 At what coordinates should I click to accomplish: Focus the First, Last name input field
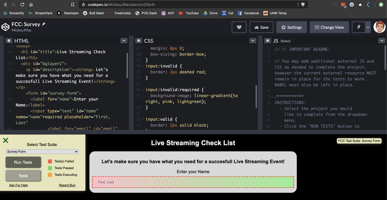(x=193, y=182)
